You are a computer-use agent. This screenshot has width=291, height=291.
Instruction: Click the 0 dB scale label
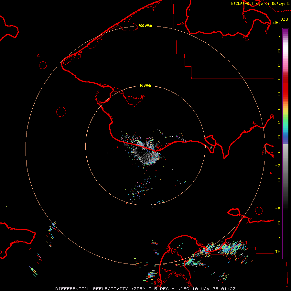[279, 137]
